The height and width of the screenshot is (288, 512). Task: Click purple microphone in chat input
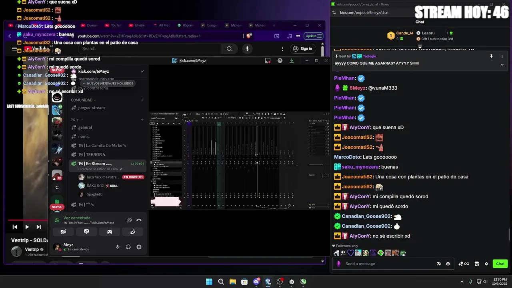point(339,264)
